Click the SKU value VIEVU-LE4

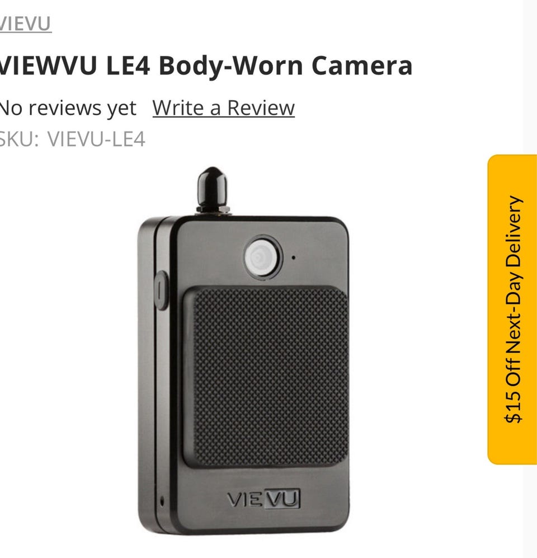[96, 139]
